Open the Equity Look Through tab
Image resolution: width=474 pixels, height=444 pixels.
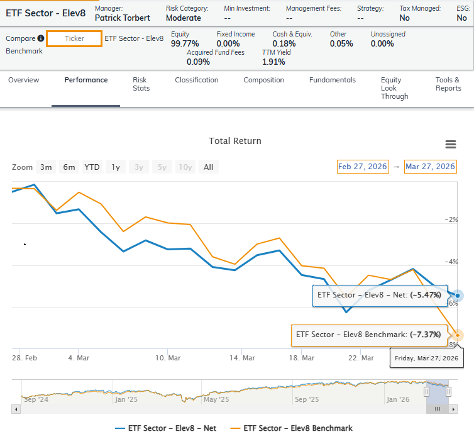(x=394, y=88)
